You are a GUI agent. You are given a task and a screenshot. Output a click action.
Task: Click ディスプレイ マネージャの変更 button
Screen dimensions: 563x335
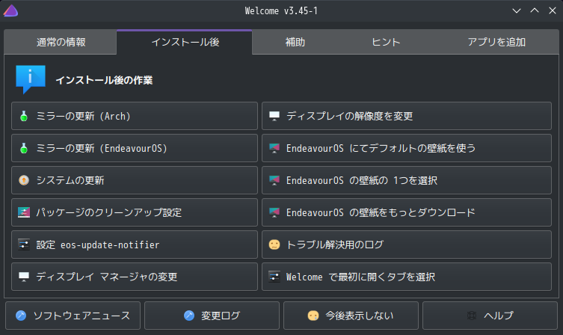click(x=135, y=277)
